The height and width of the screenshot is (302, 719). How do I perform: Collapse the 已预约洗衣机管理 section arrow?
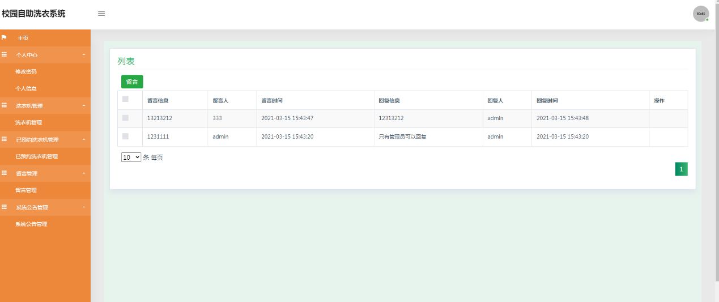(x=84, y=139)
